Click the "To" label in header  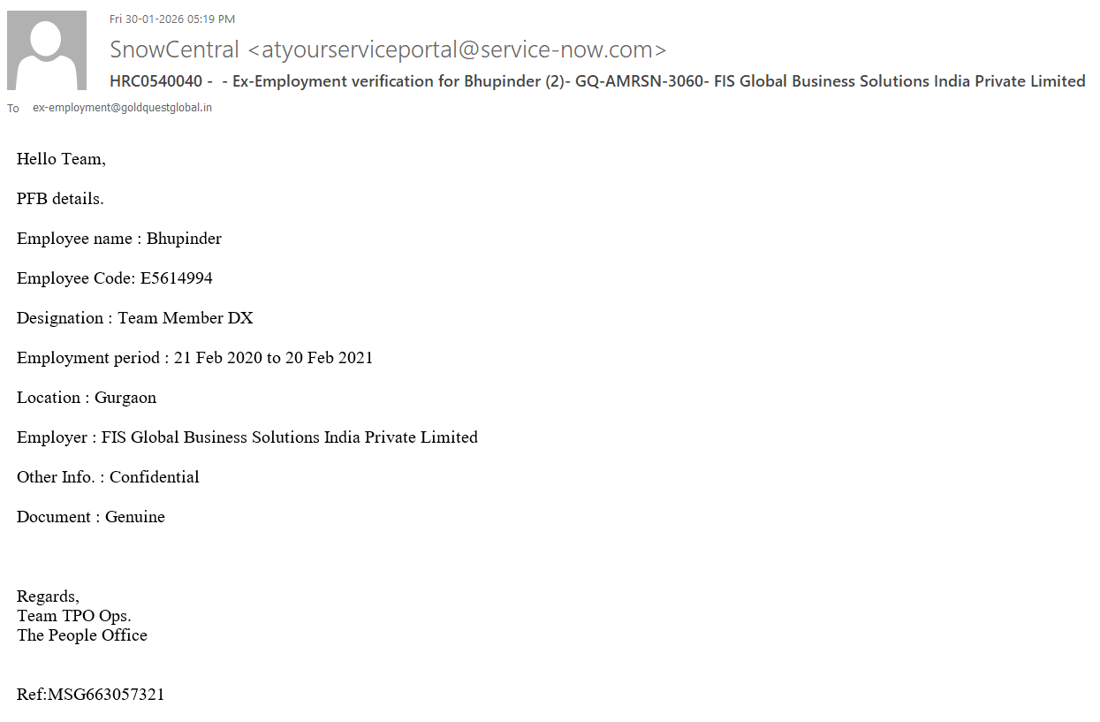[13, 109]
